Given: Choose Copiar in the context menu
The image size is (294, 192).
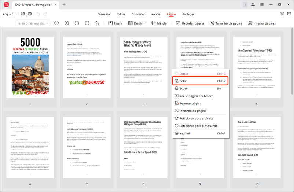Looking at the screenshot, I should coord(200,74).
